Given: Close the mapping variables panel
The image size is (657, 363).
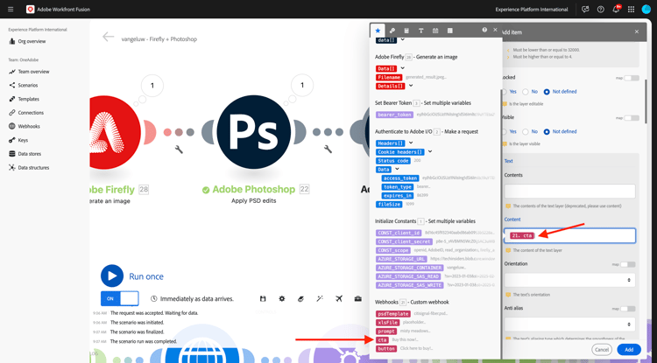Looking at the screenshot, I should coord(495,30).
